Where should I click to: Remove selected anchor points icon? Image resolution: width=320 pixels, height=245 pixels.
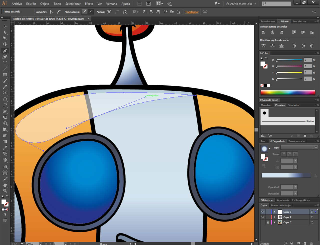109,12
